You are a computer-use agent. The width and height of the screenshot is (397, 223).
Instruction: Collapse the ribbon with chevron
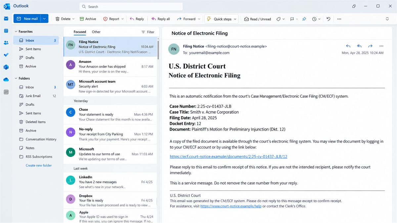point(387,19)
